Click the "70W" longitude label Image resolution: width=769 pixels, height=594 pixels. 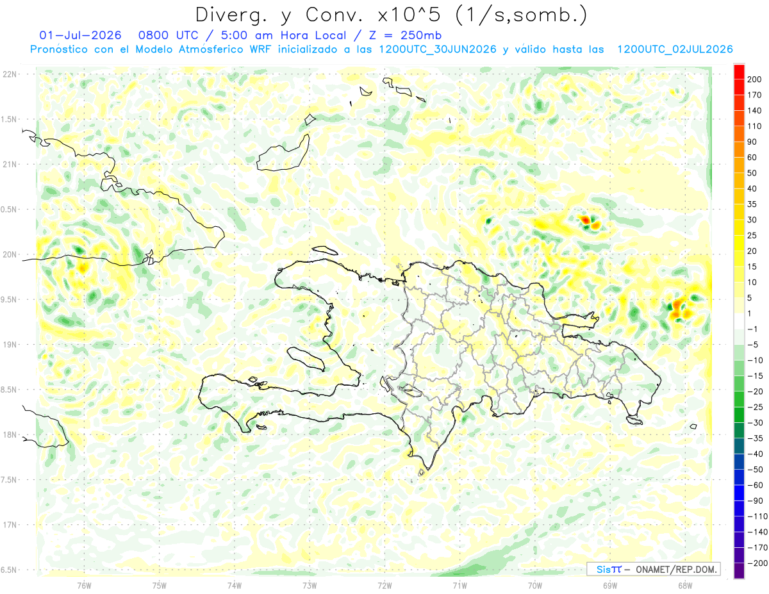point(535,586)
